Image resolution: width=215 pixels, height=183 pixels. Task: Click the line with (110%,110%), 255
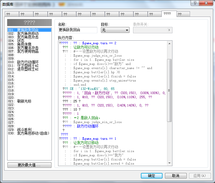pyautogui.click(x=107, y=97)
